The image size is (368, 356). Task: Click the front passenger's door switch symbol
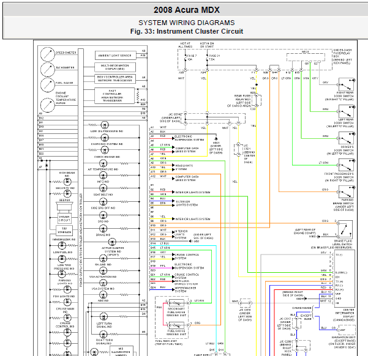(x=346, y=165)
